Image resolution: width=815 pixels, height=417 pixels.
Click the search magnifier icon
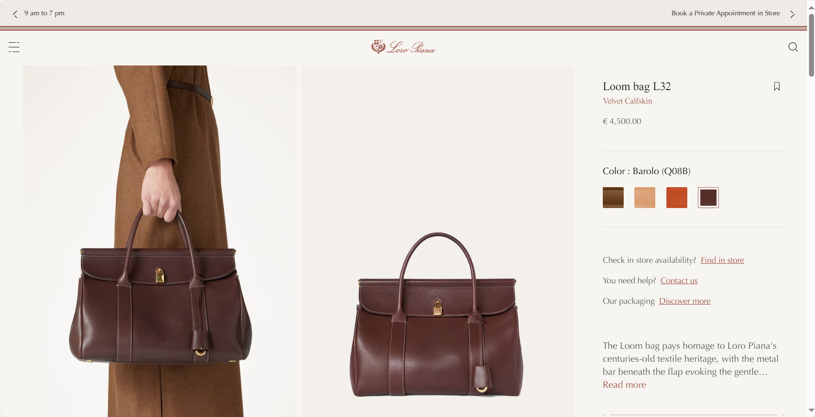(x=793, y=47)
